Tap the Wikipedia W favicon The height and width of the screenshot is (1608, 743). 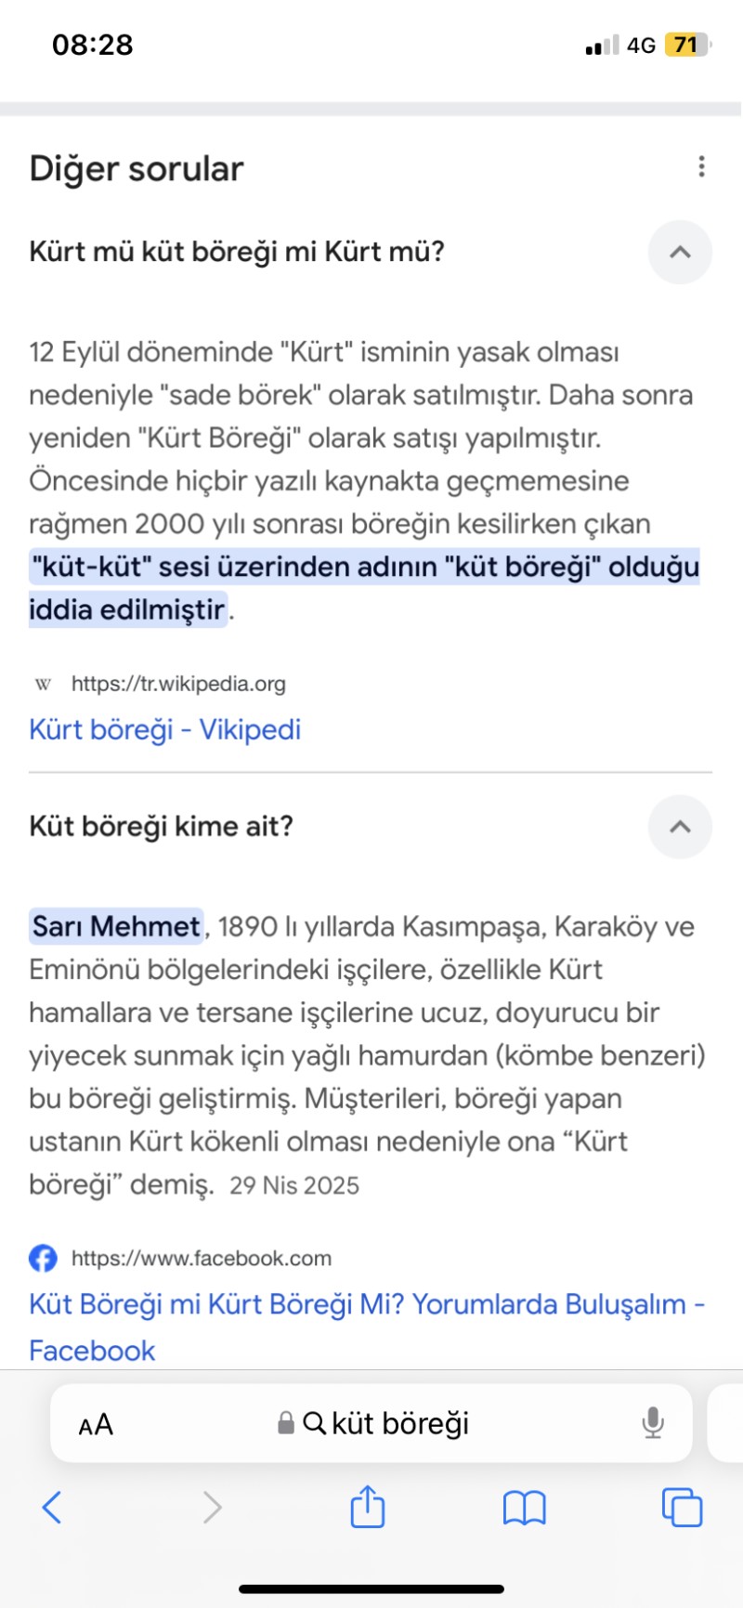[x=43, y=685]
